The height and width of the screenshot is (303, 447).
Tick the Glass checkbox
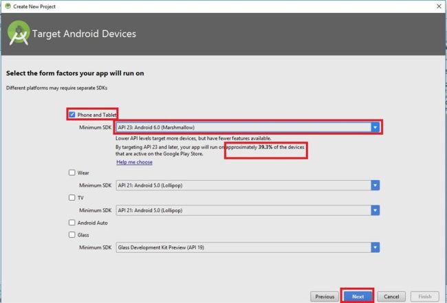[x=72, y=235]
